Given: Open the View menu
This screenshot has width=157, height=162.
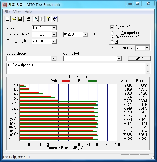Looking at the screenshot, I should pyautogui.click(x=17, y=12).
